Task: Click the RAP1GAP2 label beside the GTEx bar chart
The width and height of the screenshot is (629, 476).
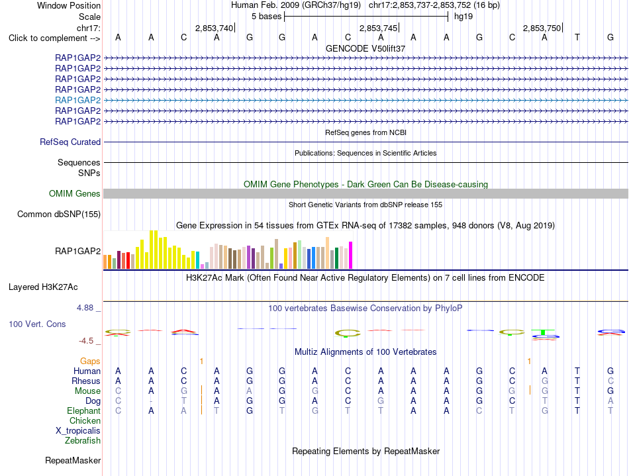Action: [78, 251]
